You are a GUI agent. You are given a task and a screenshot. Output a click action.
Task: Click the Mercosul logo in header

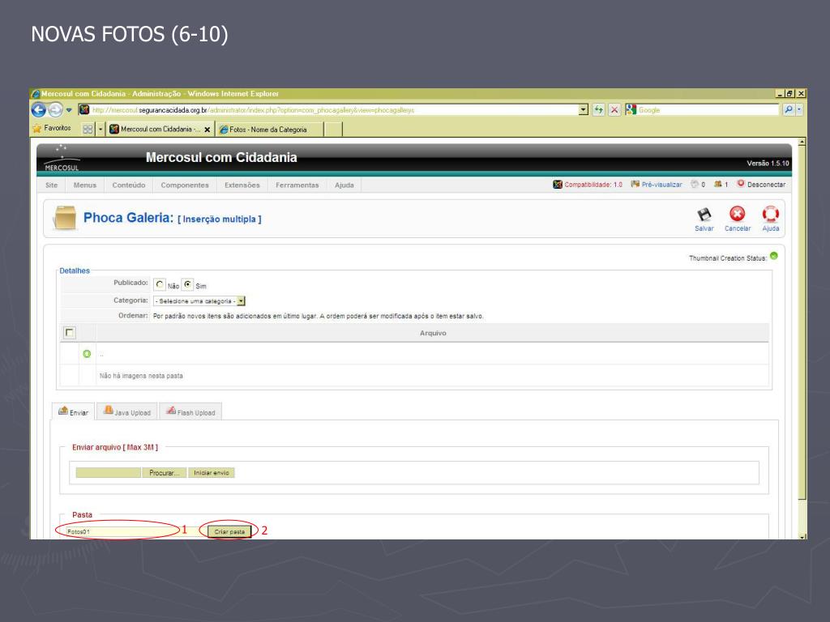[62, 158]
